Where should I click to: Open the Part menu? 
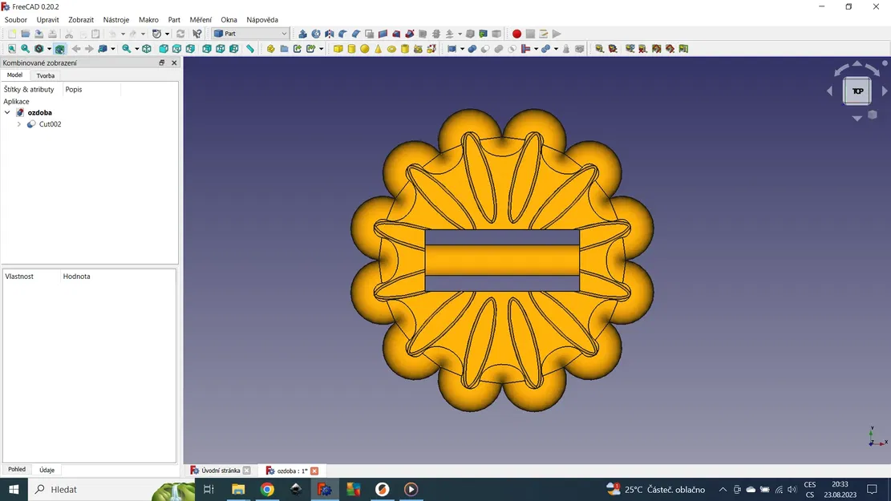(174, 19)
